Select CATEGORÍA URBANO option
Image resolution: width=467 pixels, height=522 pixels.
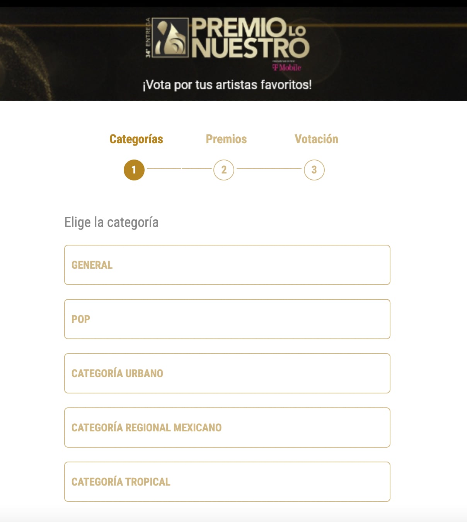[x=227, y=373]
